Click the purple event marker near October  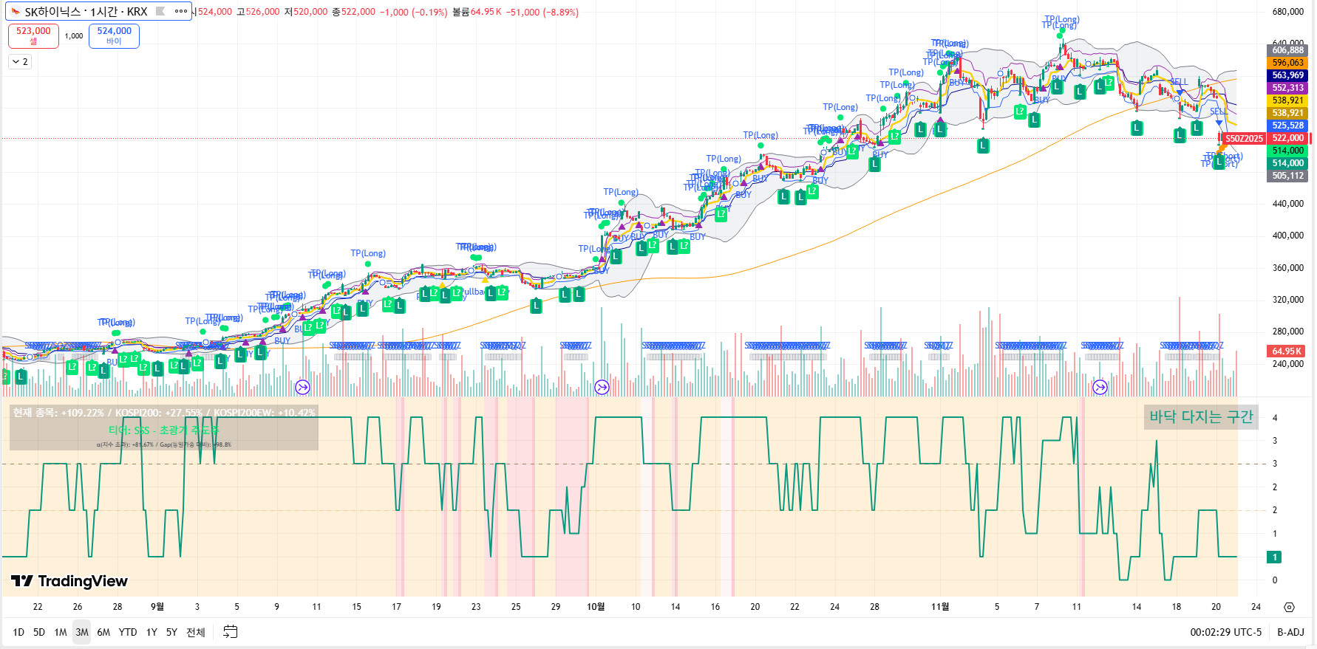[x=602, y=387]
